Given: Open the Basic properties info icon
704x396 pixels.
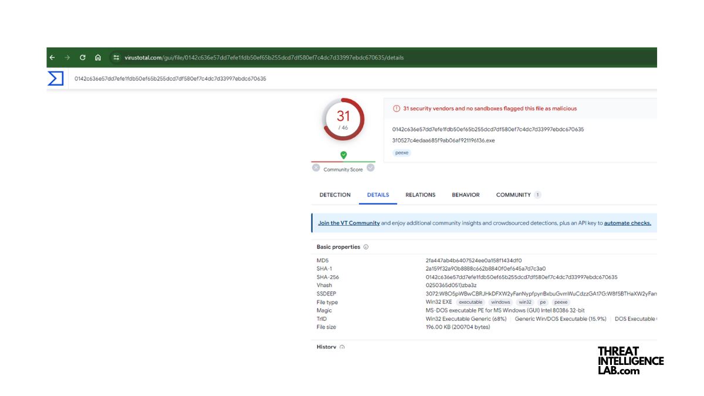Looking at the screenshot, I should [366, 246].
